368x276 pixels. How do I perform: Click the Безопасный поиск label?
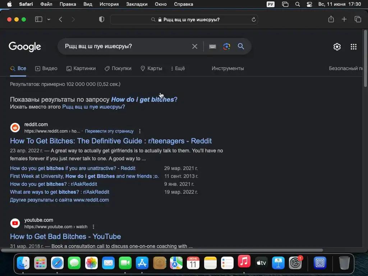click(x=346, y=68)
